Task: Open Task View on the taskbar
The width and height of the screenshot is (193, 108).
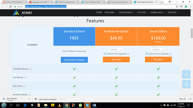Action: [18, 105]
